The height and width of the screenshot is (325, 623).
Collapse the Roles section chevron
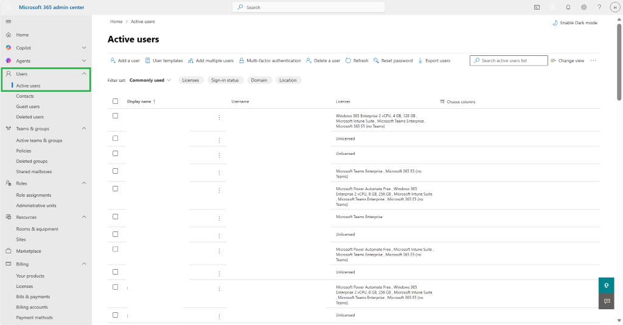[x=84, y=183]
